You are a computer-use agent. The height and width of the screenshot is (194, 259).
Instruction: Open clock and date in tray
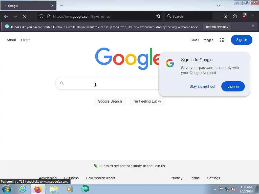click(246, 189)
